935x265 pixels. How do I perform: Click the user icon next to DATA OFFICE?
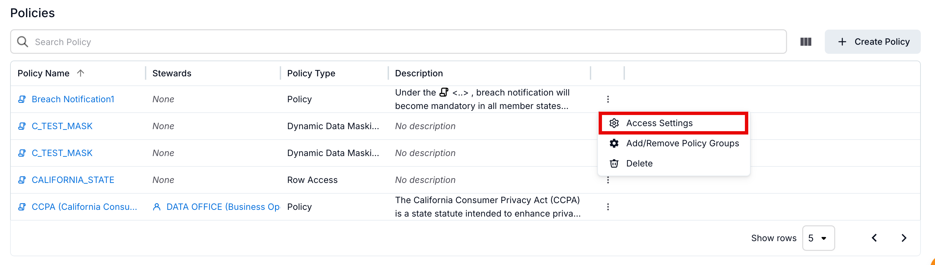point(156,207)
